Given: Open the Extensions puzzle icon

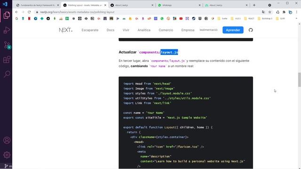Looking at the screenshot, I should pyautogui.click(x=284, y=12).
